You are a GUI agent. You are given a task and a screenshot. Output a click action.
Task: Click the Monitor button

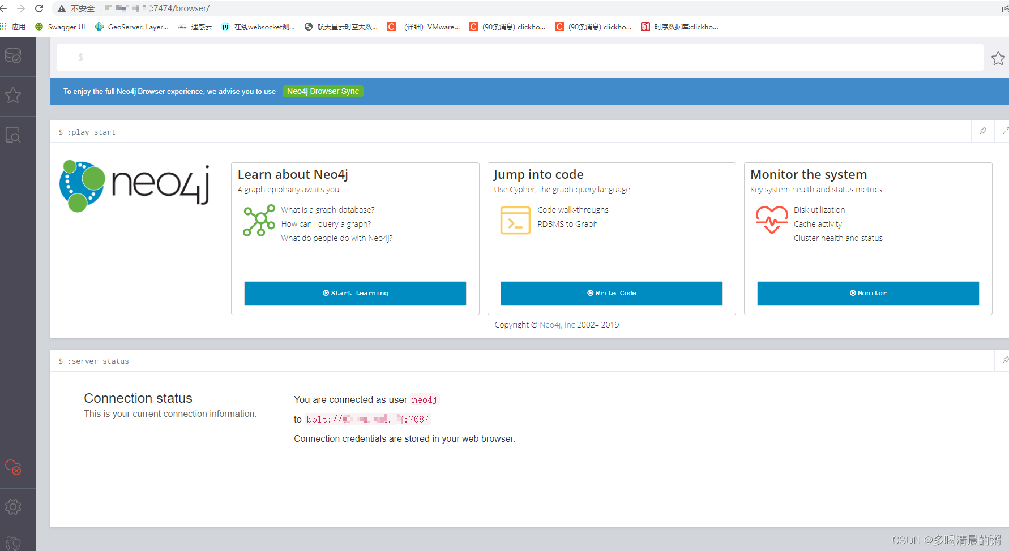tap(868, 293)
